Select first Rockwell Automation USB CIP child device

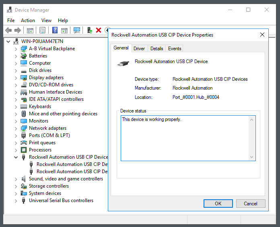point(72,164)
